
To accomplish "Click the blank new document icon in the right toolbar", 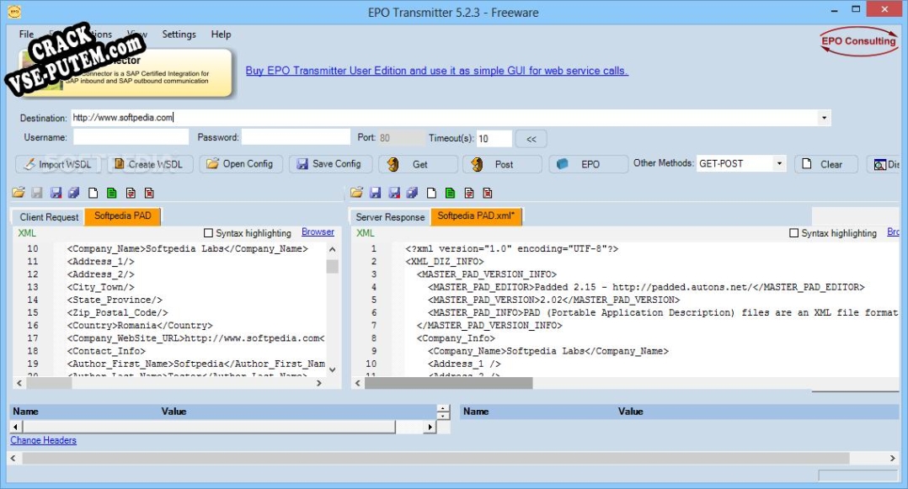I will [431, 193].
